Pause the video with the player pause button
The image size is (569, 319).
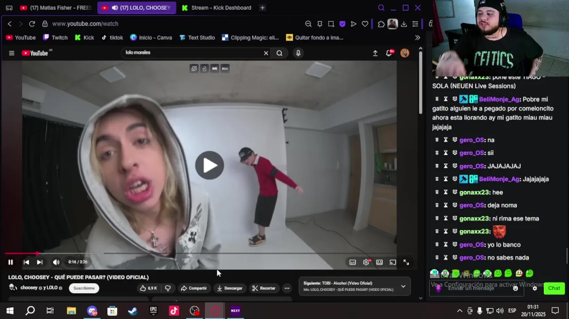(11, 262)
